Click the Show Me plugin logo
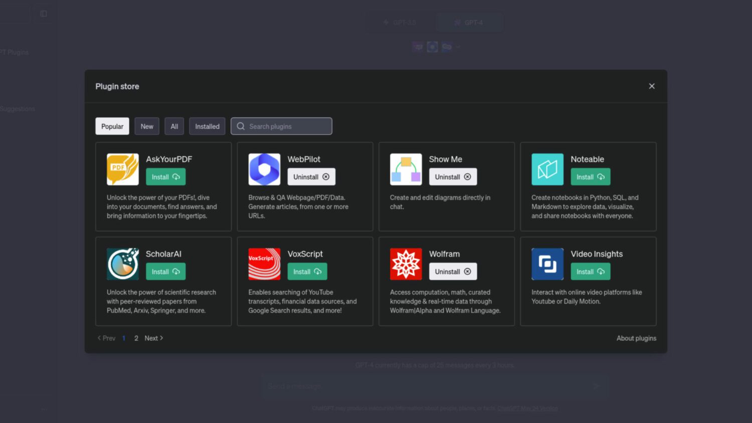 coord(406,169)
